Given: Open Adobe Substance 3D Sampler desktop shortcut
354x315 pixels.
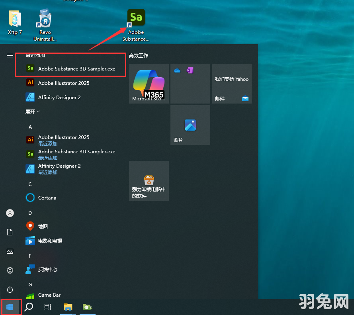Looking at the screenshot, I should 136,17.
